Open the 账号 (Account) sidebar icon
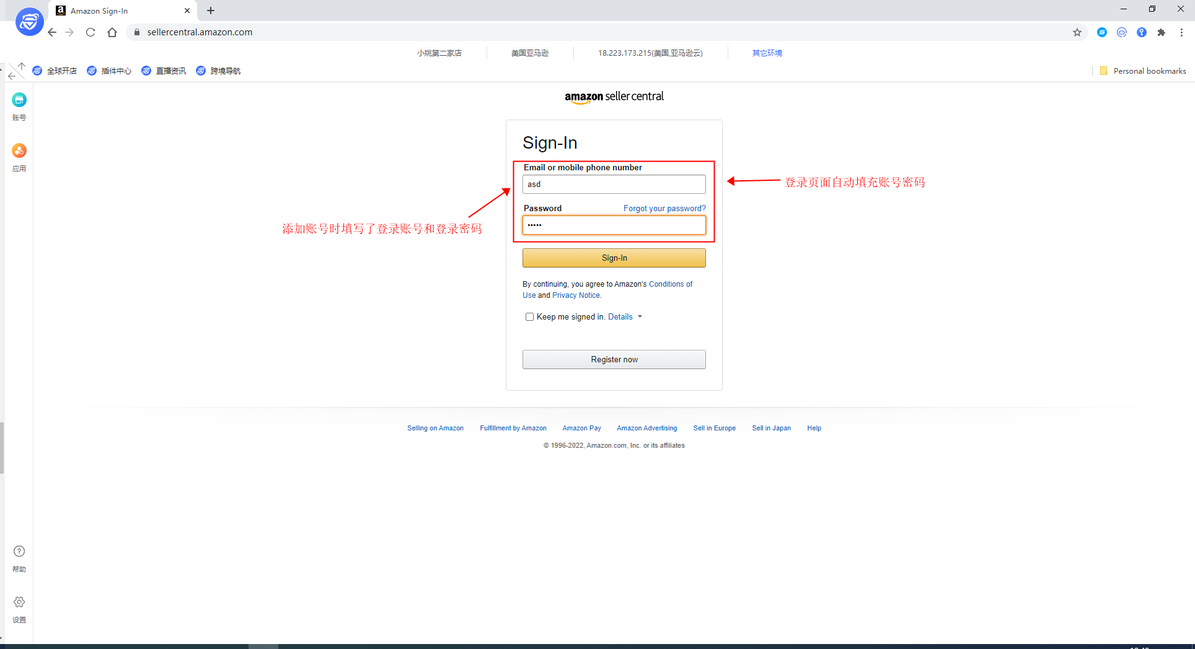1195x649 pixels. pyautogui.click(x=19, y=100)
